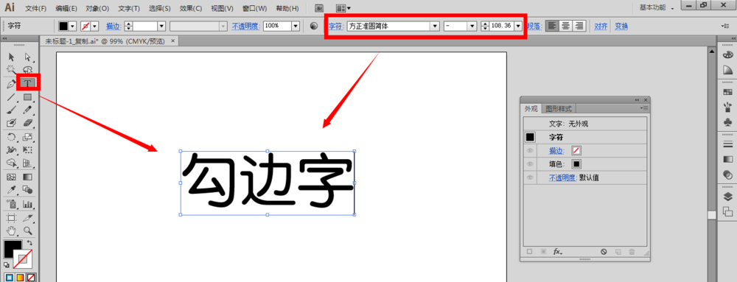Click the fx add effect button

557,252
